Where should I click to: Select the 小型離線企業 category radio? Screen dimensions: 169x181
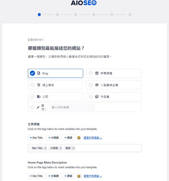pos(91,85)
